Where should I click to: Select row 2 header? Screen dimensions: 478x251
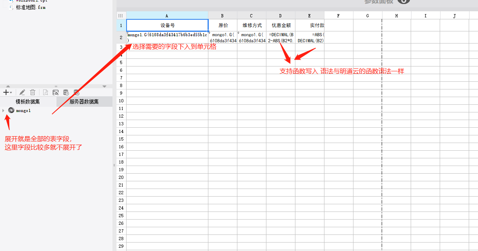click(121, 37)
